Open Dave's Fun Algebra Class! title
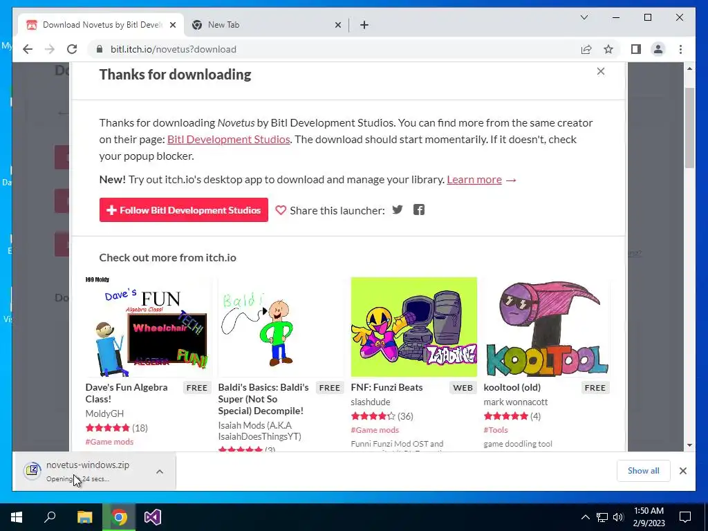This screenshot has width=708, height=531. 127,393
